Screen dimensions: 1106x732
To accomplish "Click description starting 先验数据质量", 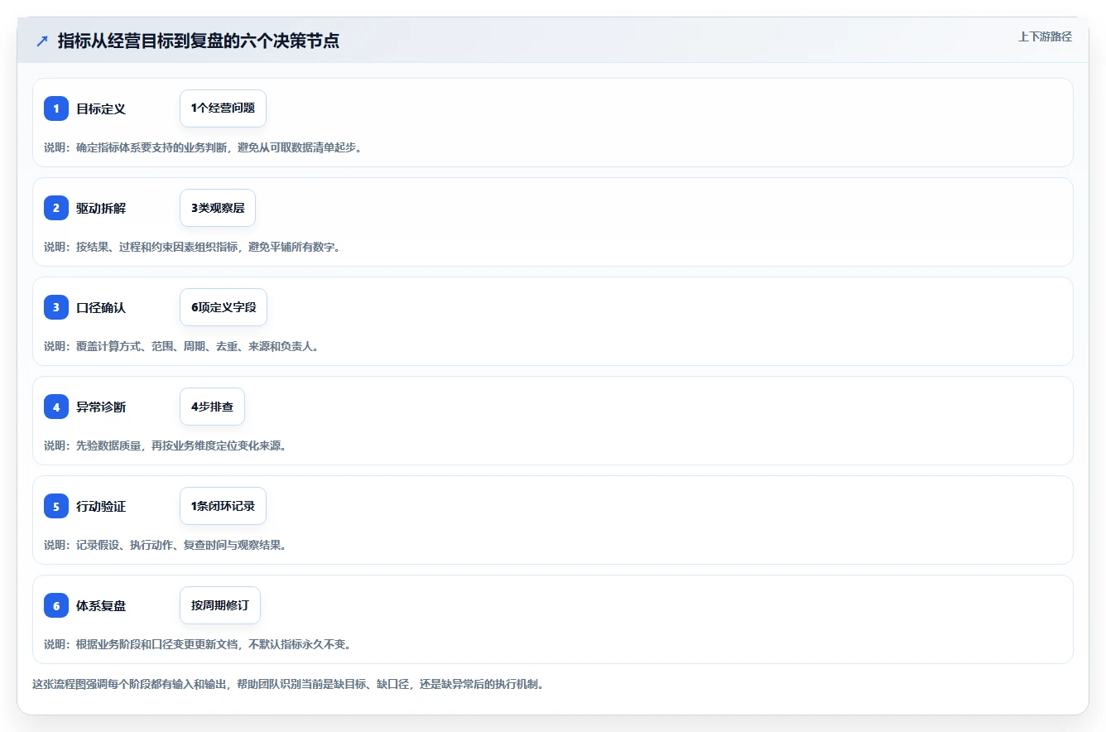I will coord(165,445).
